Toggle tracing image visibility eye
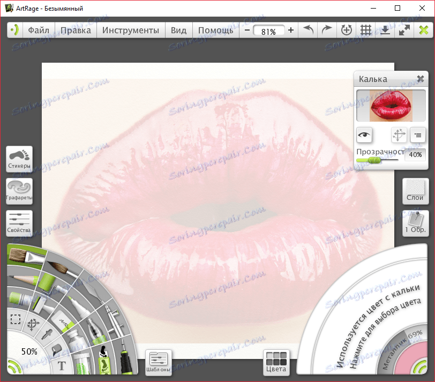This screenshot has height=382, width=435. (x=365, y=135)
